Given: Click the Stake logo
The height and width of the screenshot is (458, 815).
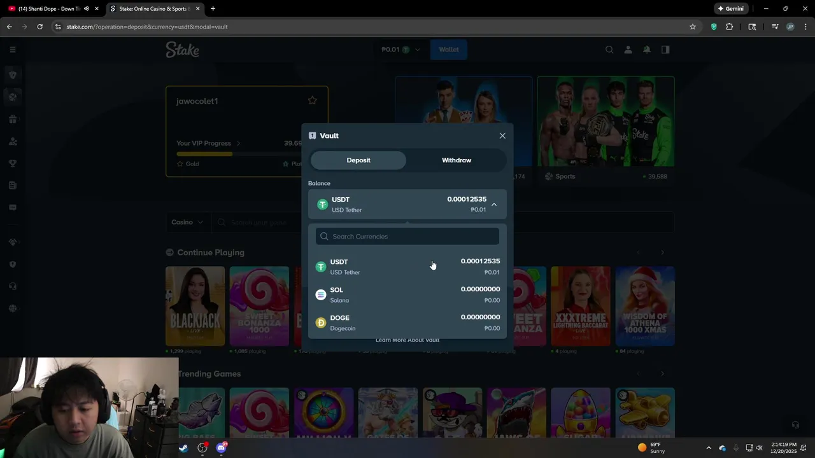Looking at the screenshot, I should [182, 50].
